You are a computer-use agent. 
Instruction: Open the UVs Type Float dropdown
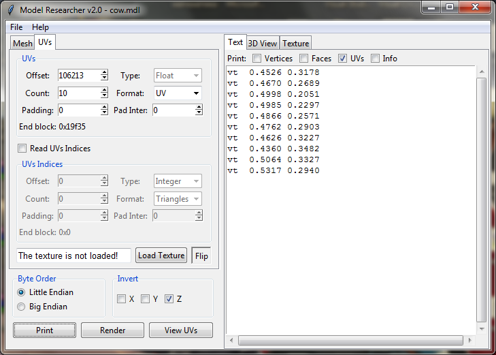click(178, 76)
